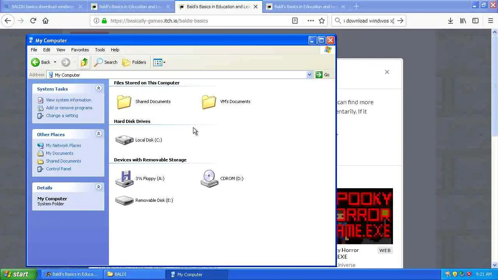
Task: Close the itch.io popup with X
Action: (x=387, y=72)
